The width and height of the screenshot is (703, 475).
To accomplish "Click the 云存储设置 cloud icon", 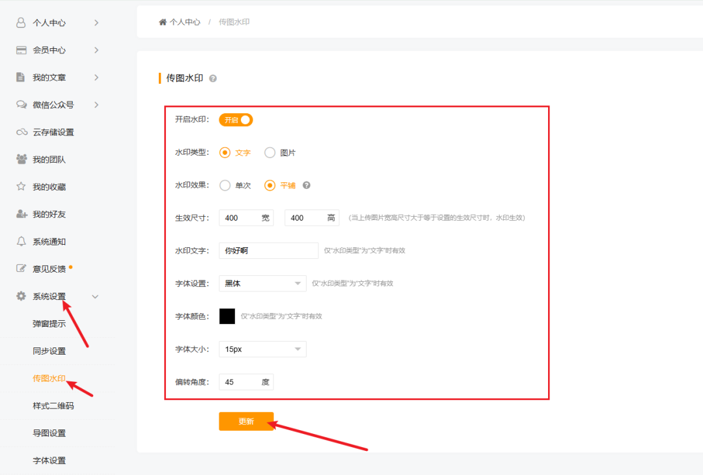I will (21, 132).
